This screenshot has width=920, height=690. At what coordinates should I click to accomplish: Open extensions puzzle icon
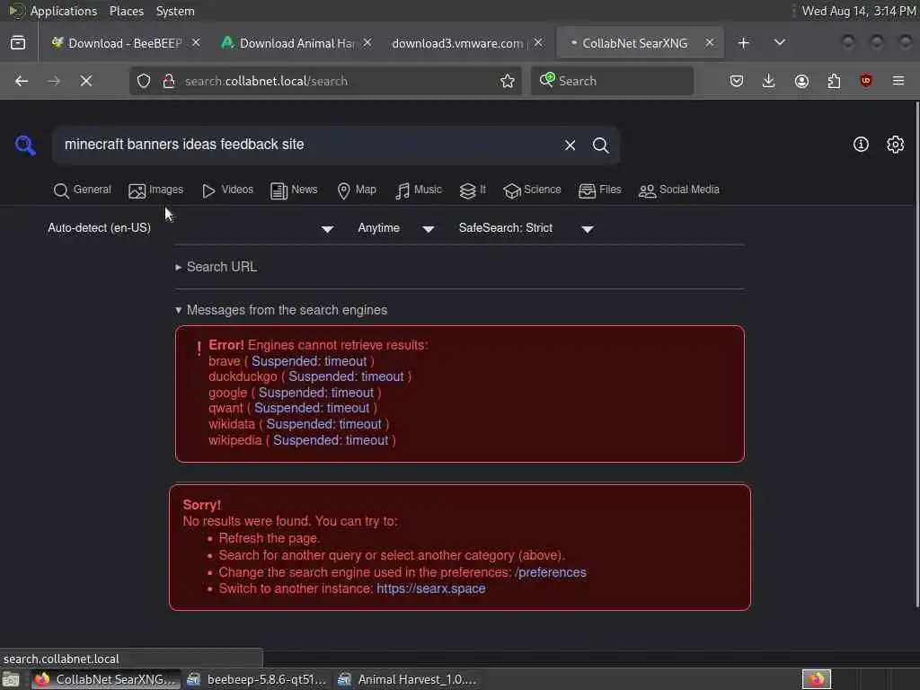point(834,81)
